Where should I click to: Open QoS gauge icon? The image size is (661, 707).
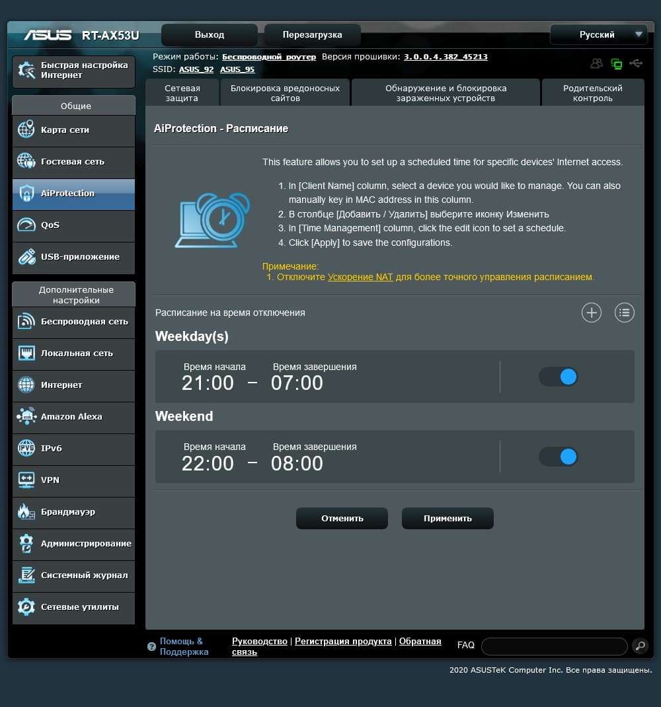[26, 225]
